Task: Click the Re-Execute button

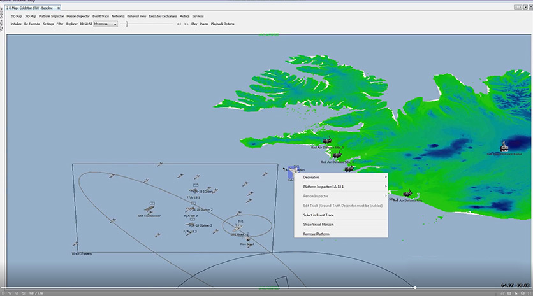Action: [x=32, y=24]
